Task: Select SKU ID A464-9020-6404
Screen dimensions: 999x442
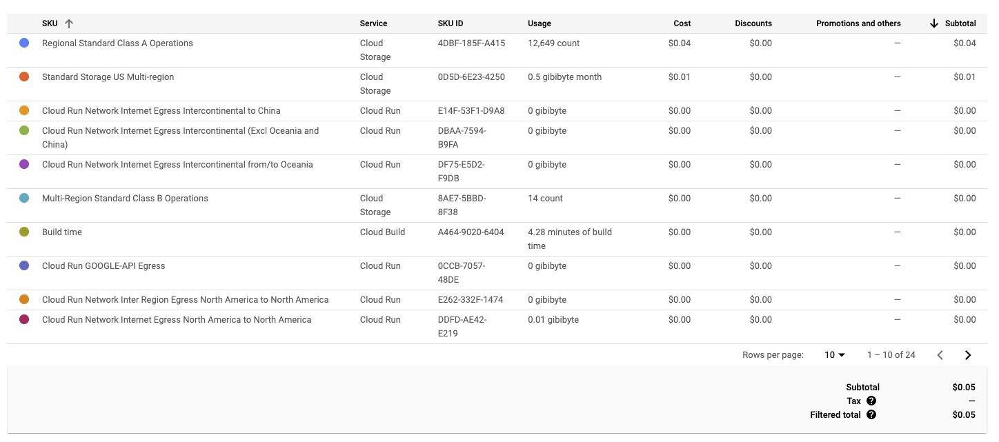Action: point(471,232)
